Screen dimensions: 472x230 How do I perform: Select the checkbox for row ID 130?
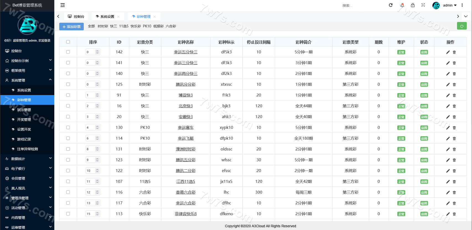point(68,127)
